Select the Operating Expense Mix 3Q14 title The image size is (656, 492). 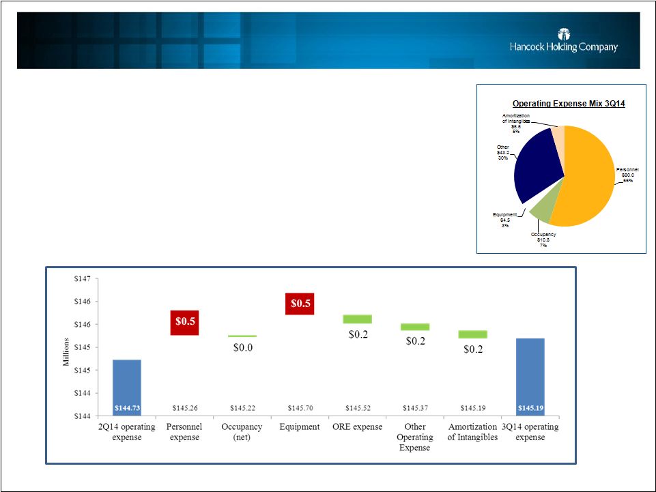[x=560, y=103]
